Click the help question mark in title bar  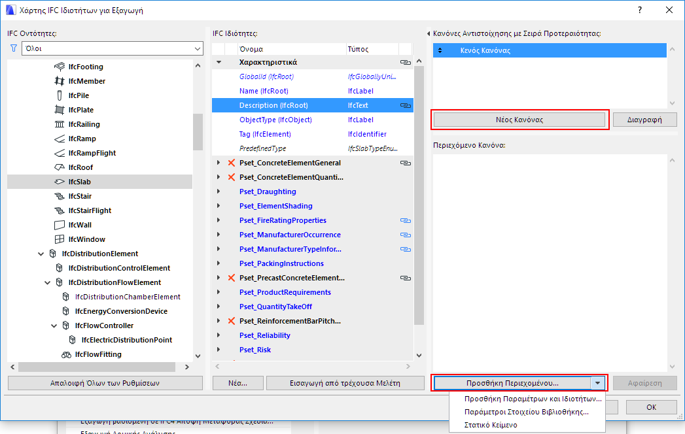640,10
